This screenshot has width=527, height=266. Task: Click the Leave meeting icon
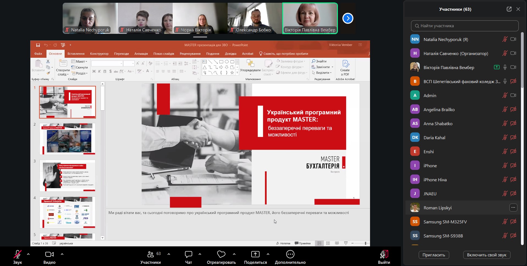click(384, 254)
